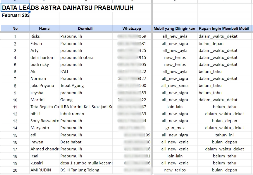Select 'new_terios' in AMIRUDIN's row
This screenshot has width=253, height=175.
[x=175, y=170]
